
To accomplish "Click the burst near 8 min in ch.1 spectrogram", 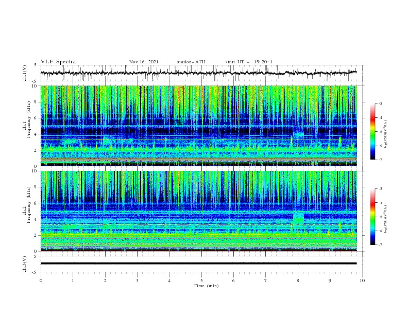I will [x=298, y=134].
